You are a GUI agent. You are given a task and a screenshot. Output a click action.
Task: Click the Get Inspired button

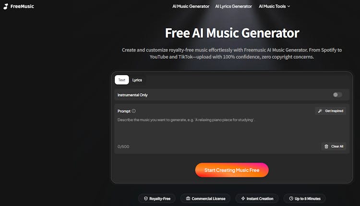pyautogui.click(x=331, y=111)
